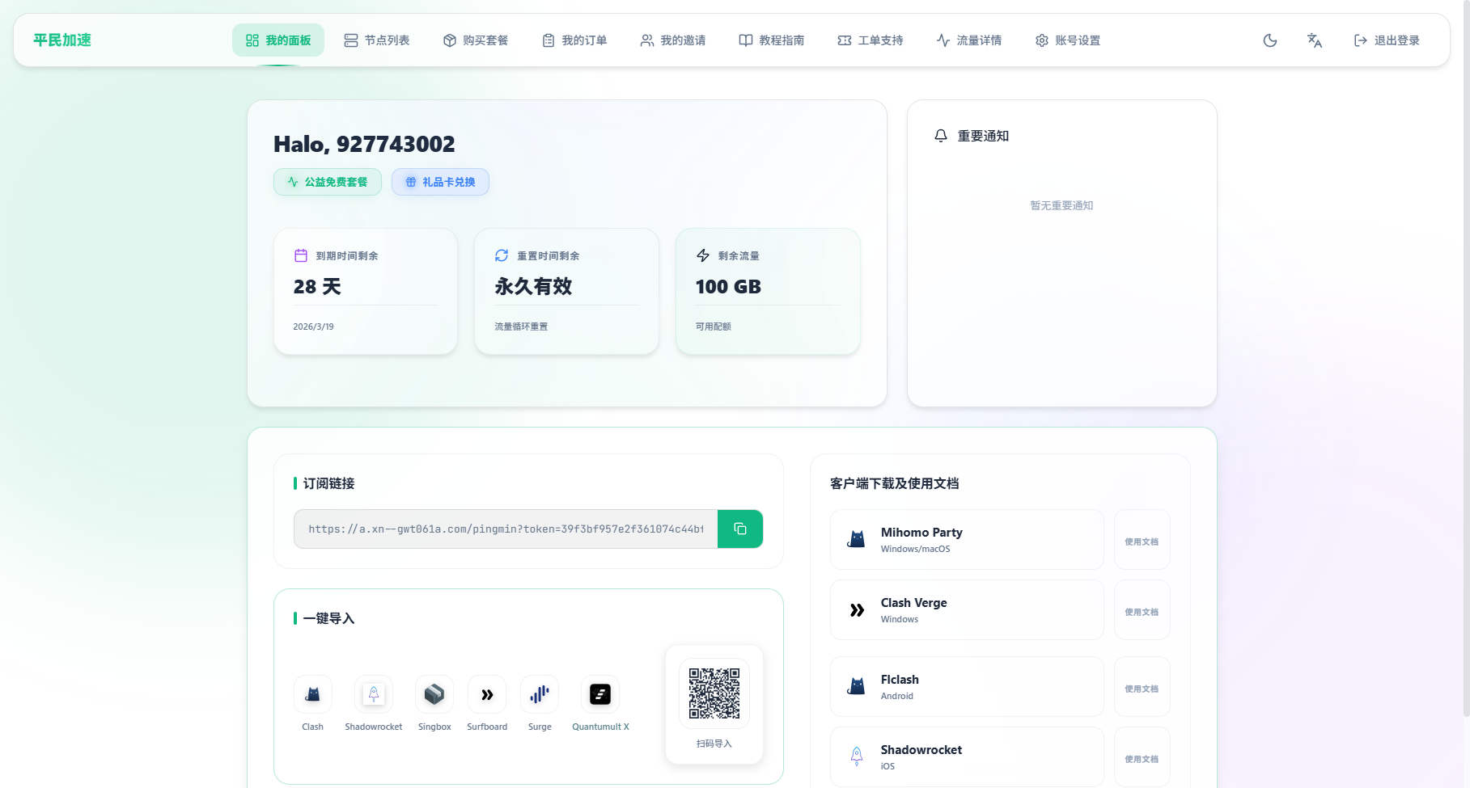This screenshot has width=1470, height=788.
Task: Click the QR code for scan import
Action: [x=714, y=693]
